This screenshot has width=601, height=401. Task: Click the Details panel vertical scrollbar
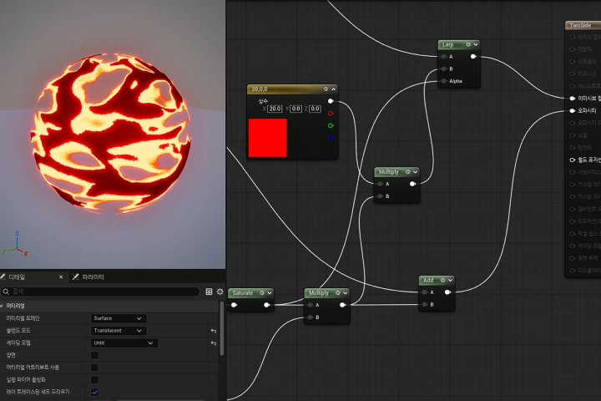pos(222,328)
